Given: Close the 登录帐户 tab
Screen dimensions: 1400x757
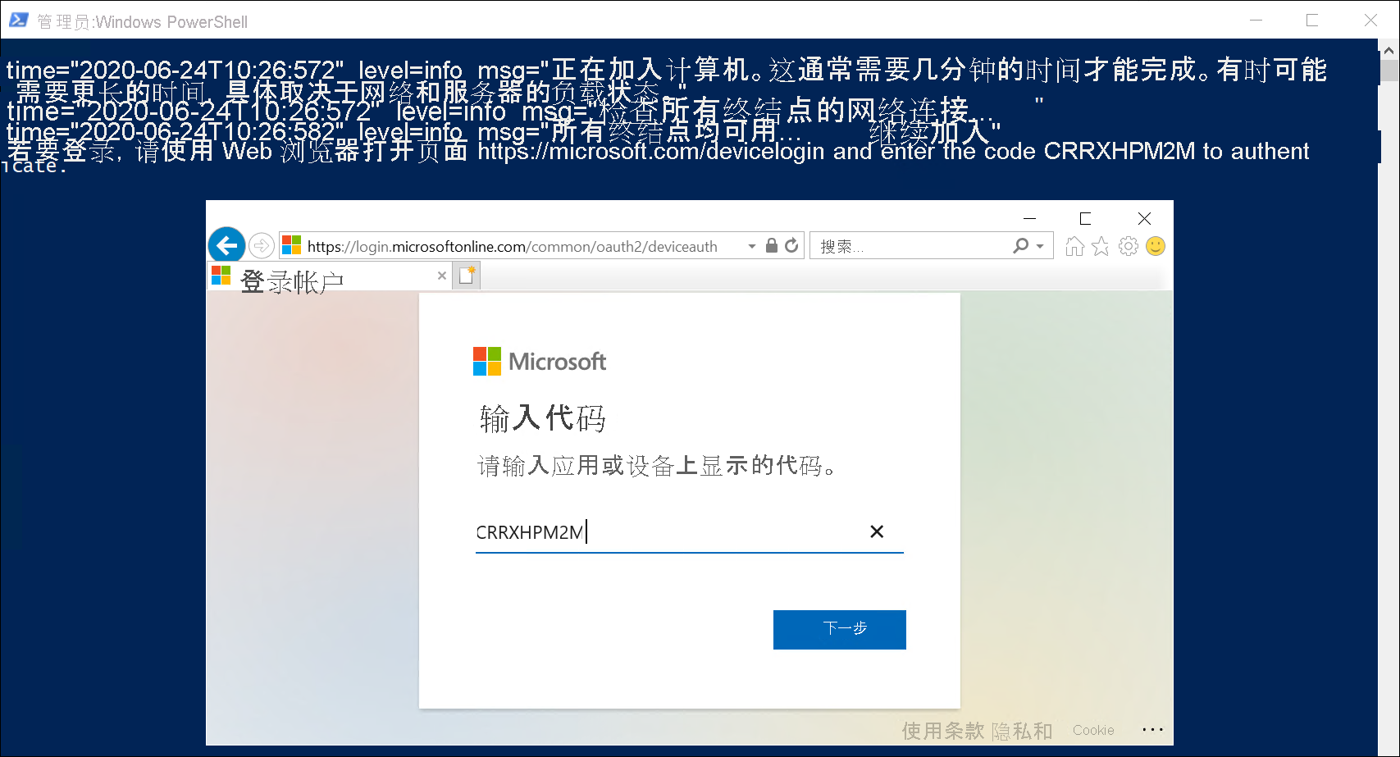Looking at the screenshot, I should tap(442, 276).
